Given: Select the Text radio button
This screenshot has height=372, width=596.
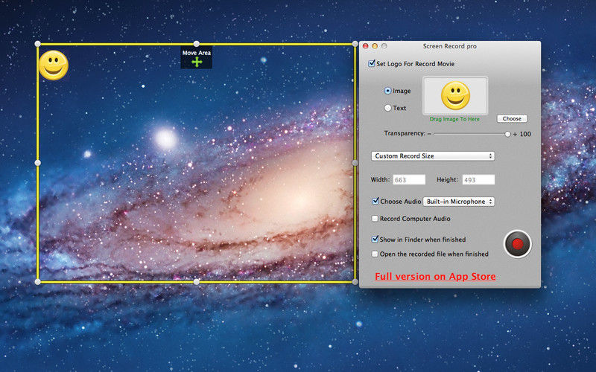Looking at the screenshot, I should coord(387,108).
